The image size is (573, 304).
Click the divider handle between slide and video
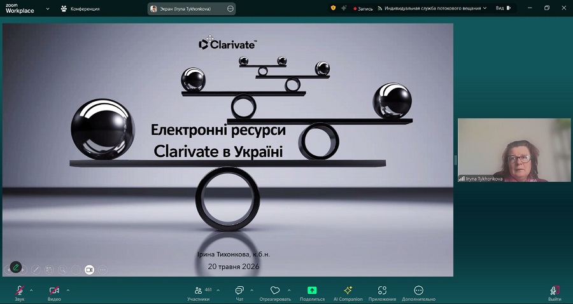[x=455, y=160]
